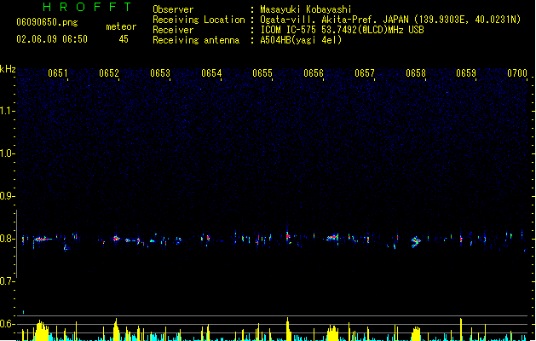
Task: Click the 1.1 kHz axis label
Action: [7, 111]
